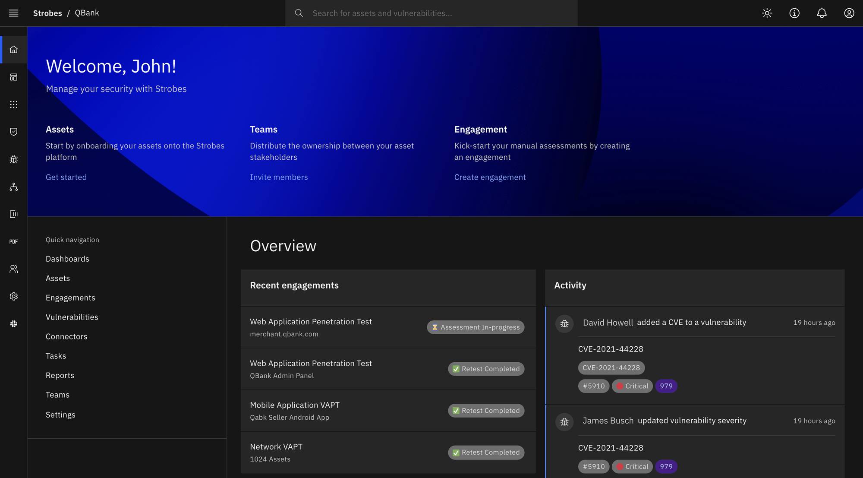Open the bug-shaped Vulnerabilities icon
The image size is (863, 478).
14,159
